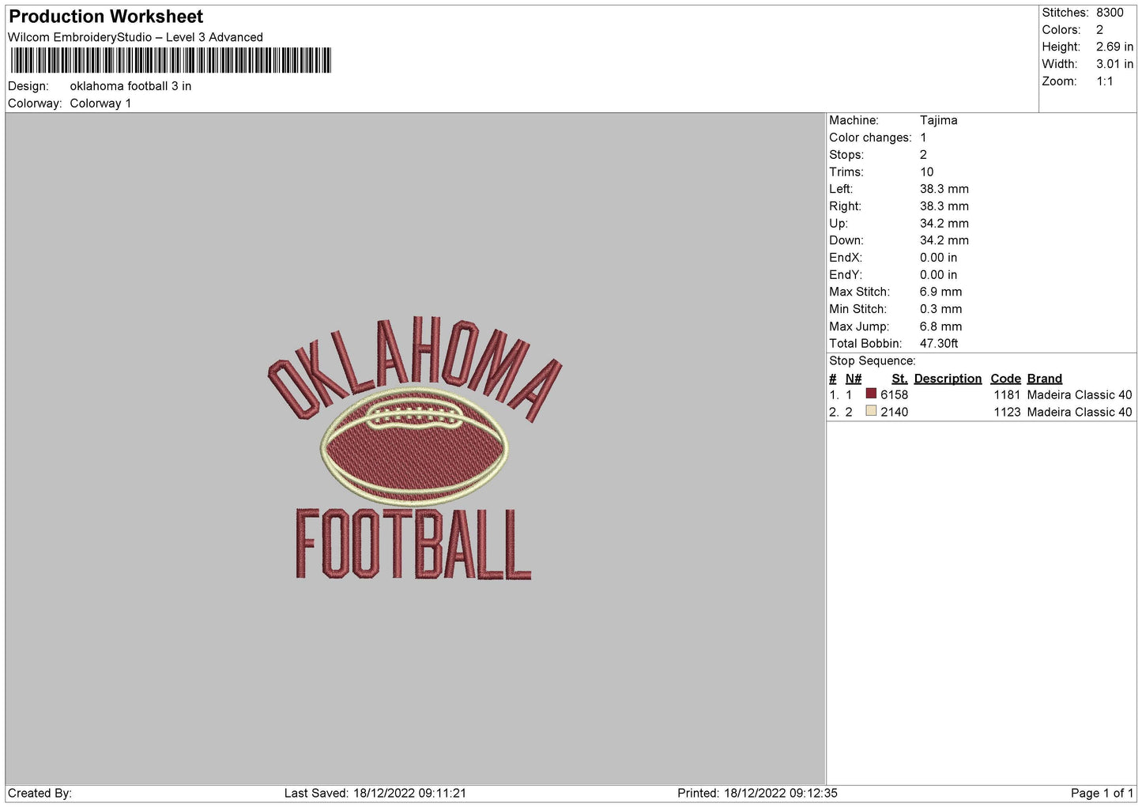
Task: Click 'Madeira Classic 40' in stop row 2
Action: (x=1080, y=412)
